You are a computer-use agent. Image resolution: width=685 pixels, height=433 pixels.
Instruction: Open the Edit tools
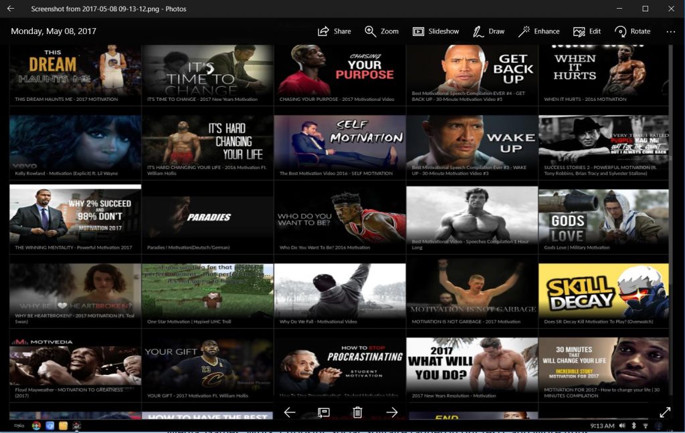pos(587,31)
